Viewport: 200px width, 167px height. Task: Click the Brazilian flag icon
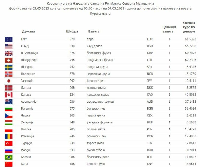coord(9,157)
